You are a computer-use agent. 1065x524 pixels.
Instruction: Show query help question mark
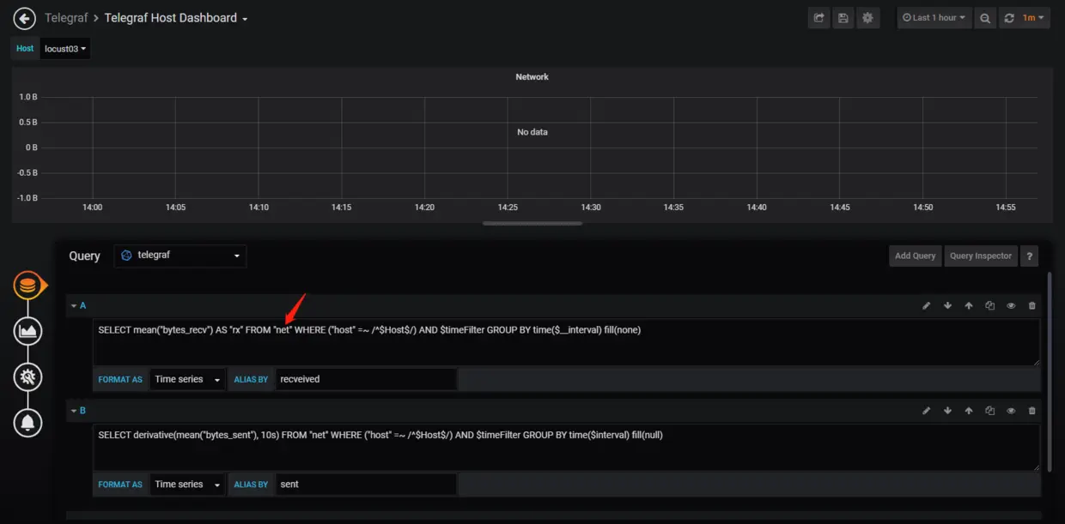click(1030, 256)
